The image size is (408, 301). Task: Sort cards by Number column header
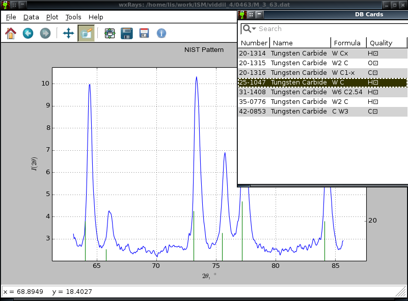tap(254, 43)
